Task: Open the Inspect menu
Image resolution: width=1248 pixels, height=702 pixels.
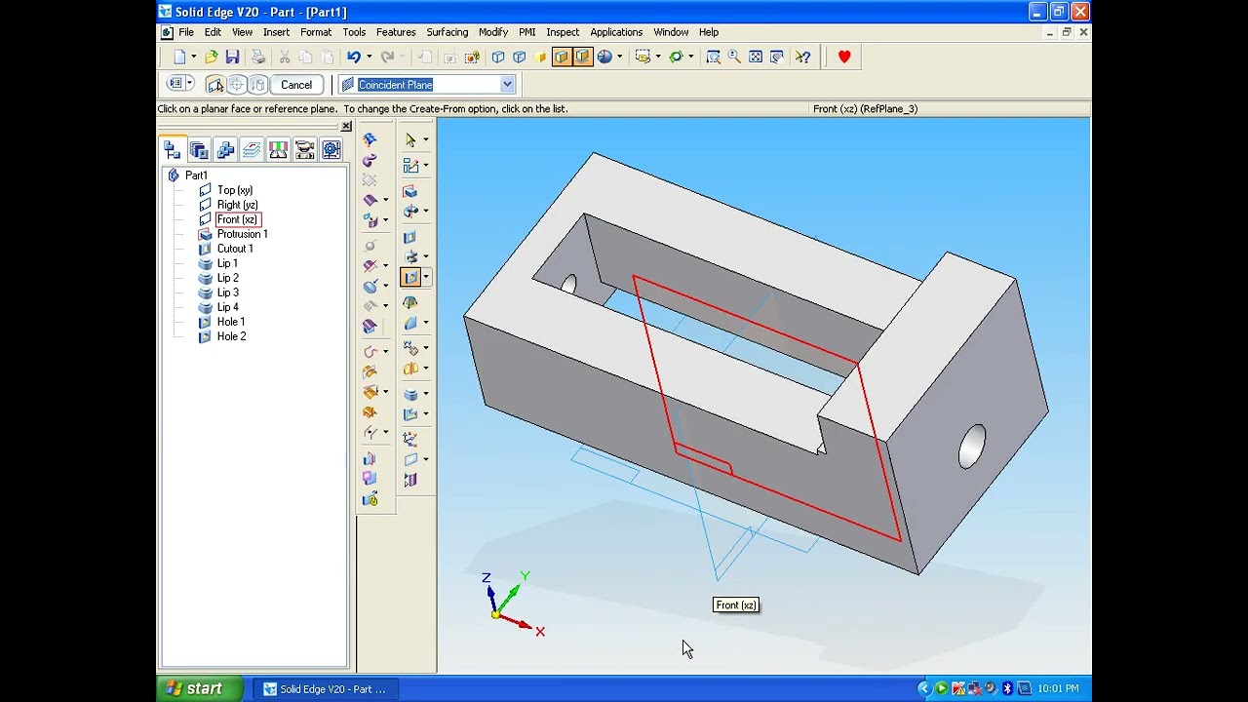Action: click(563, 32)
